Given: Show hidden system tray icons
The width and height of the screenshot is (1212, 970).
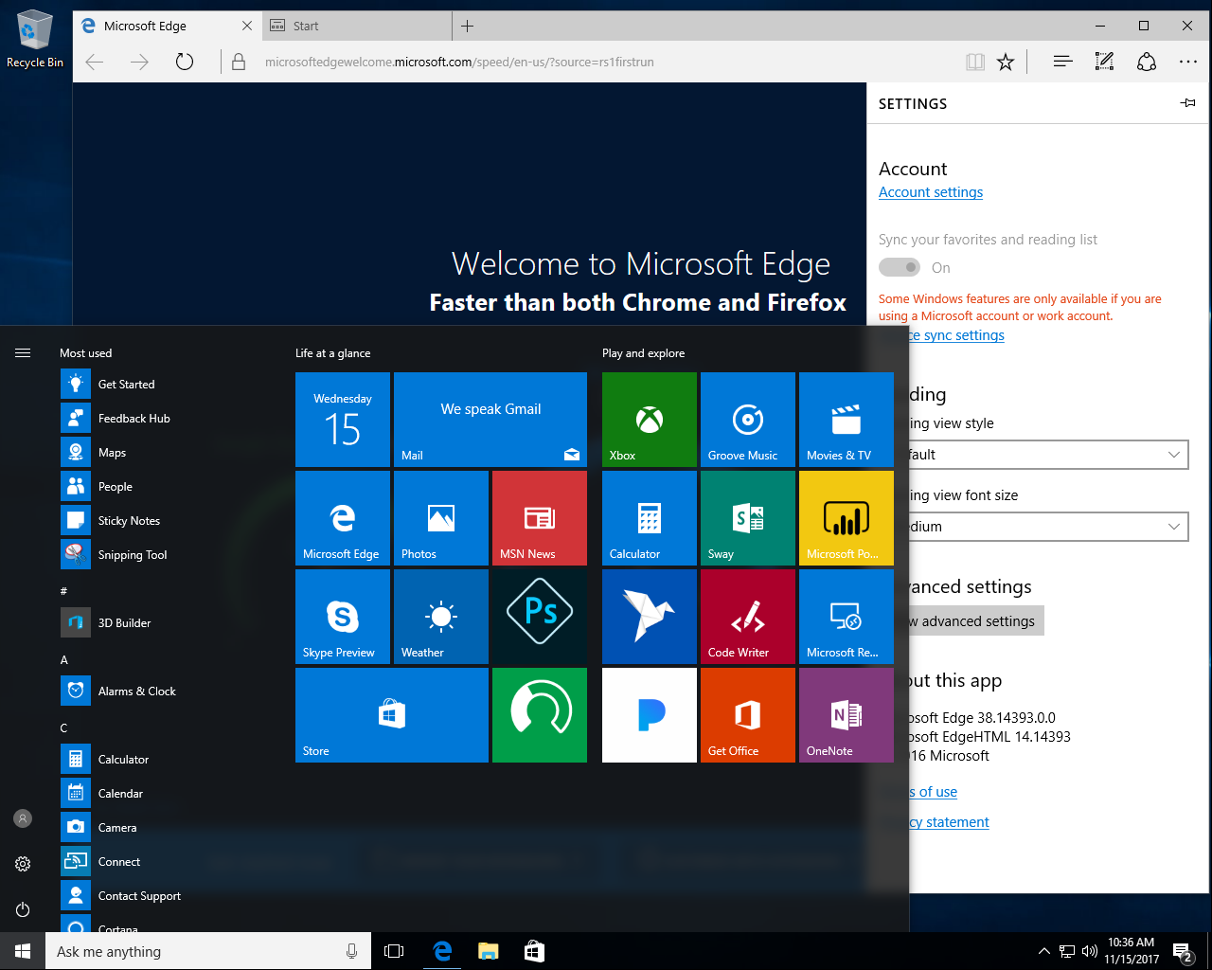Looking at the screenshot, I should click(x=1043, y=951).
